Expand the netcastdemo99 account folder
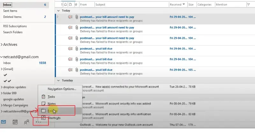This screenshot has height=136, width=255. click(2, 111)
